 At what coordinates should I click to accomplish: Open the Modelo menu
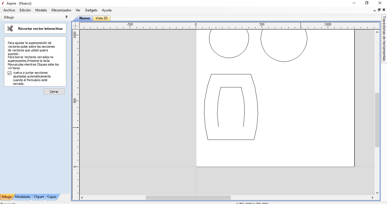tap(41, 10)
